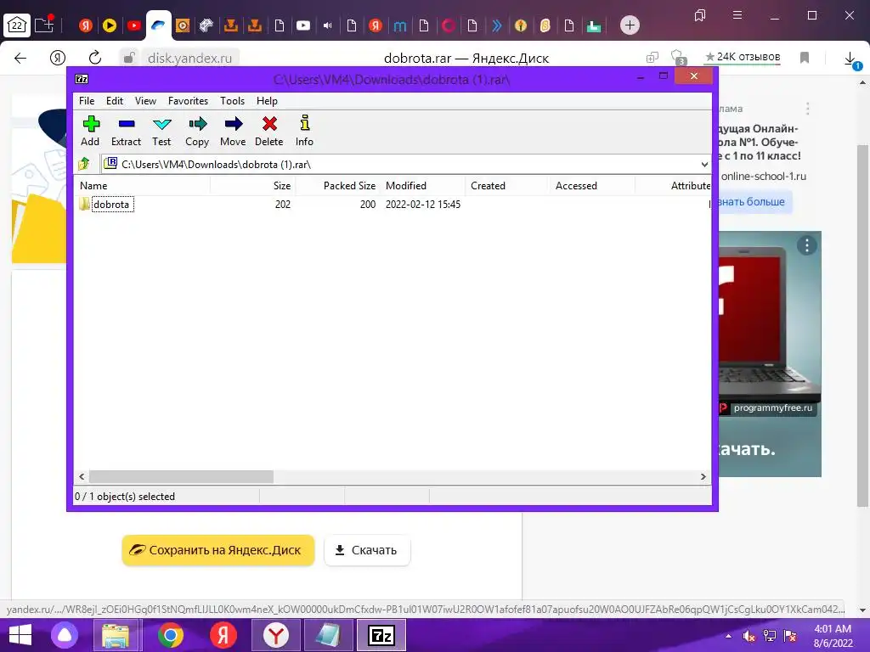Image resolution: width=870 pixels, height=652 pixels.
Task: Click the horizontal scrollbar thumb
Action: [182, 477]
